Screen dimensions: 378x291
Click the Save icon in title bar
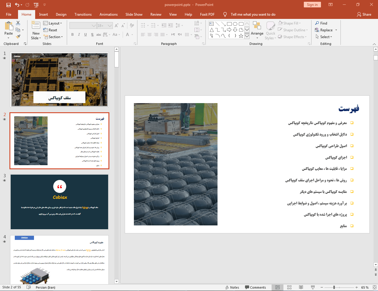point(9,5)
